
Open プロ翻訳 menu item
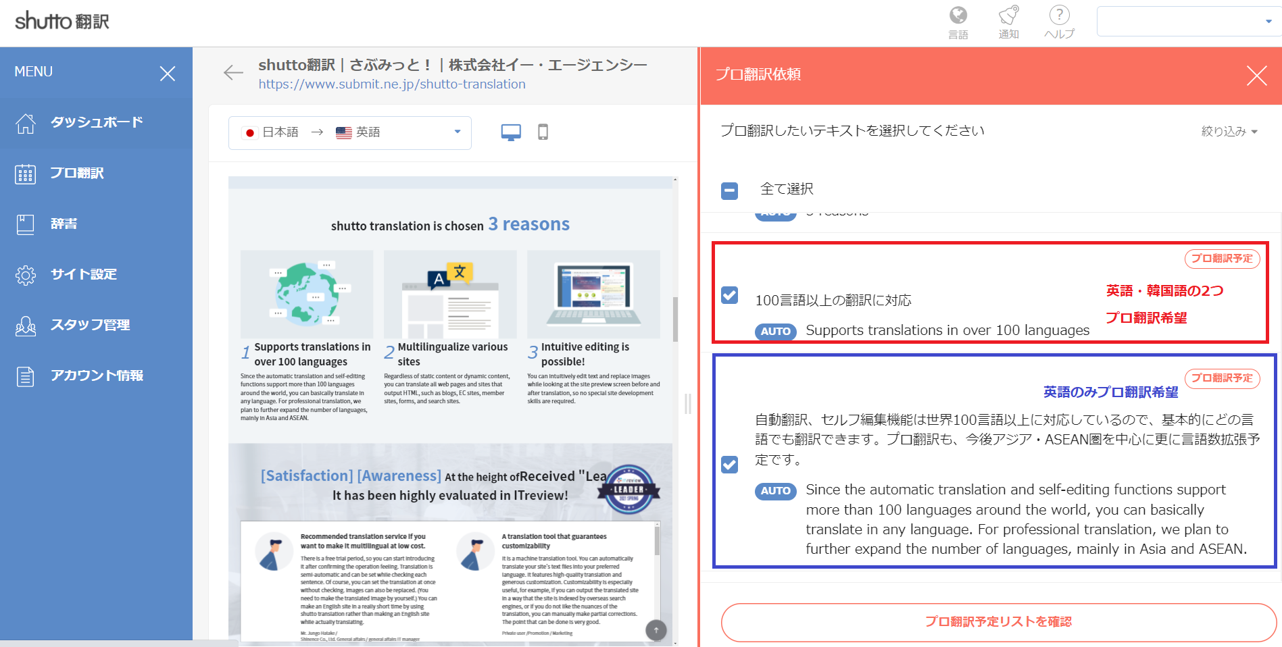(96, 174)
